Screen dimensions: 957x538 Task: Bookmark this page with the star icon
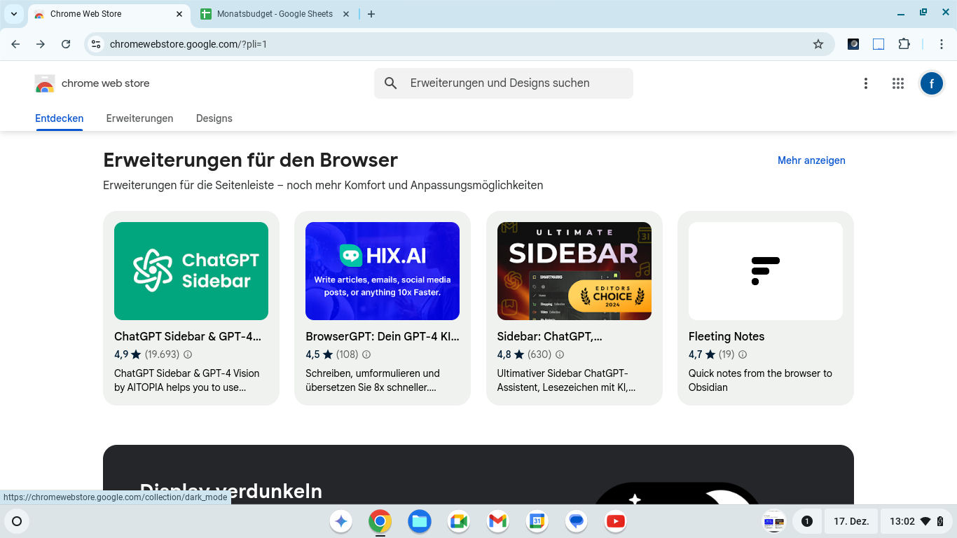[818, 44]
